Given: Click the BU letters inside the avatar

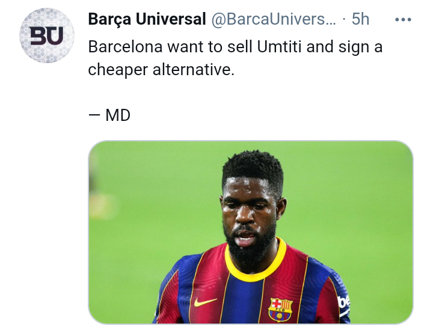Looking at the screenshot, I should pyautogui.click(x=47, y=35).
